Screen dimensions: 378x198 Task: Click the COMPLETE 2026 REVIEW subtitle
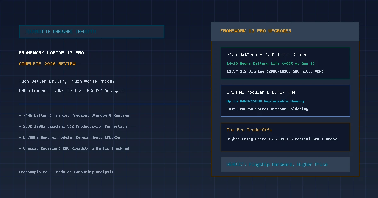[x=47, y=64]
